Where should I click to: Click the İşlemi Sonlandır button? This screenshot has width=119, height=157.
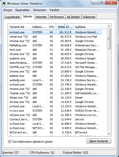pyautogui.click(x=99, y=141)
